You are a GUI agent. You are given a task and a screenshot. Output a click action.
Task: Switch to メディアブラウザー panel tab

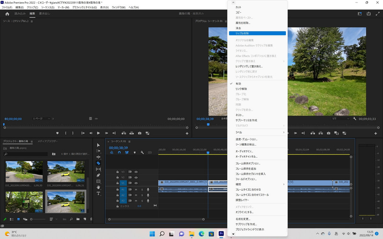(48, 141)
